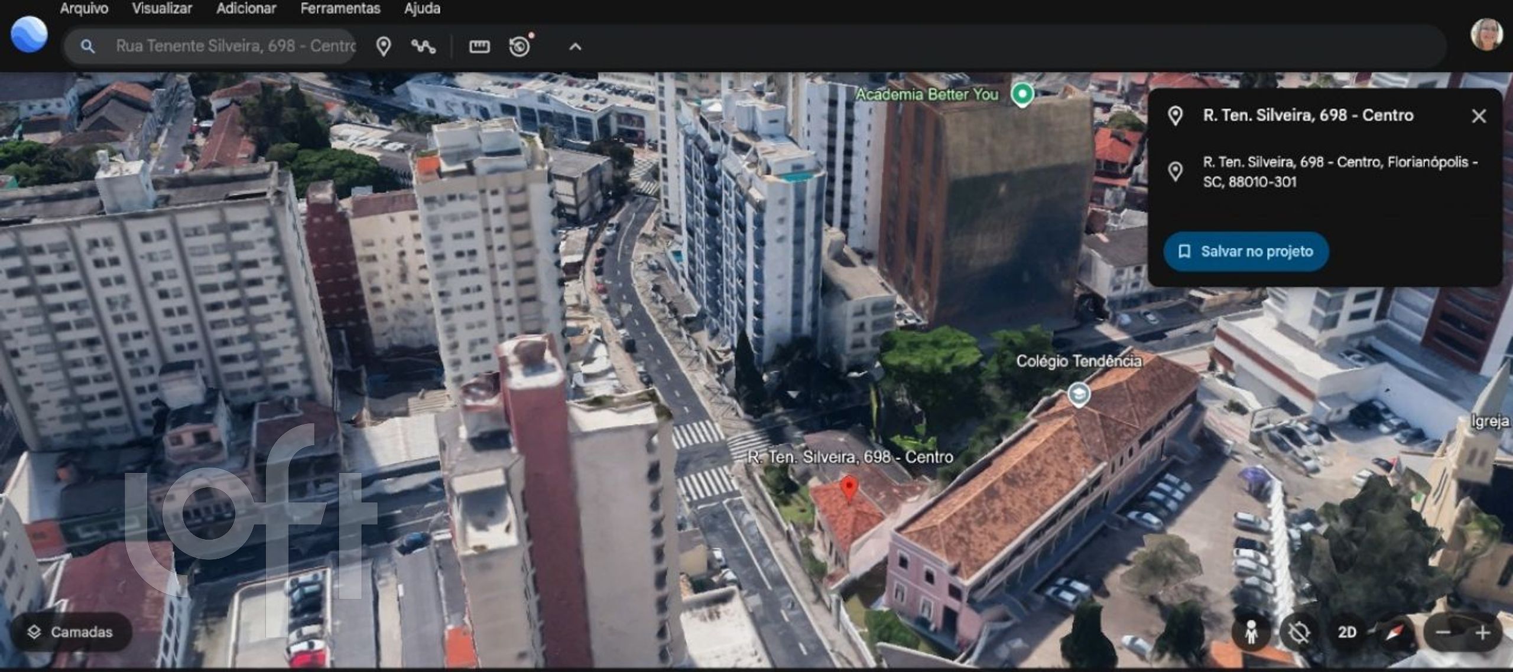Select the draw path or polygon tool
Screen dimensions: 1513x672
coord(423,46)
